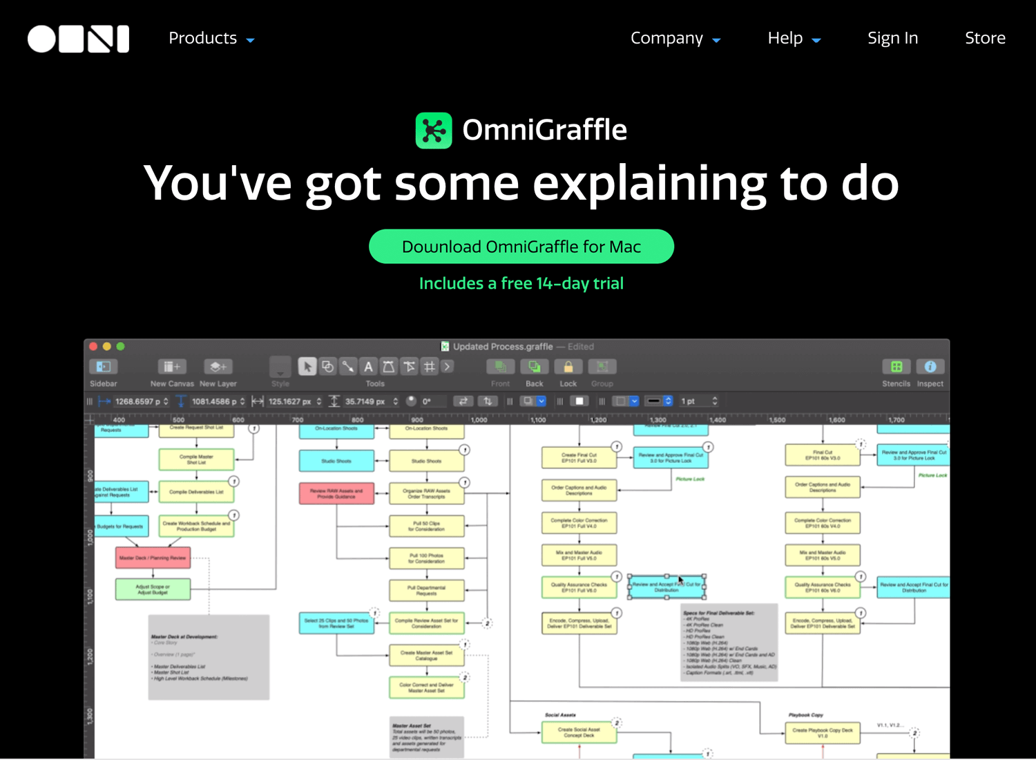The width and height of the screenshot is (1036, 760).
Task: Select the red Review RAW Assets node
Action: pyautogui.click(x=336, y=493)
